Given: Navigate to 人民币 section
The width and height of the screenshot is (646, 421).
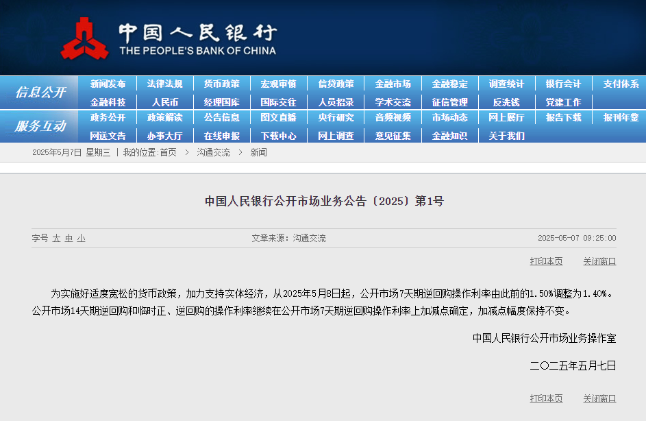Looking at the screenshot, I should [164, 102].
